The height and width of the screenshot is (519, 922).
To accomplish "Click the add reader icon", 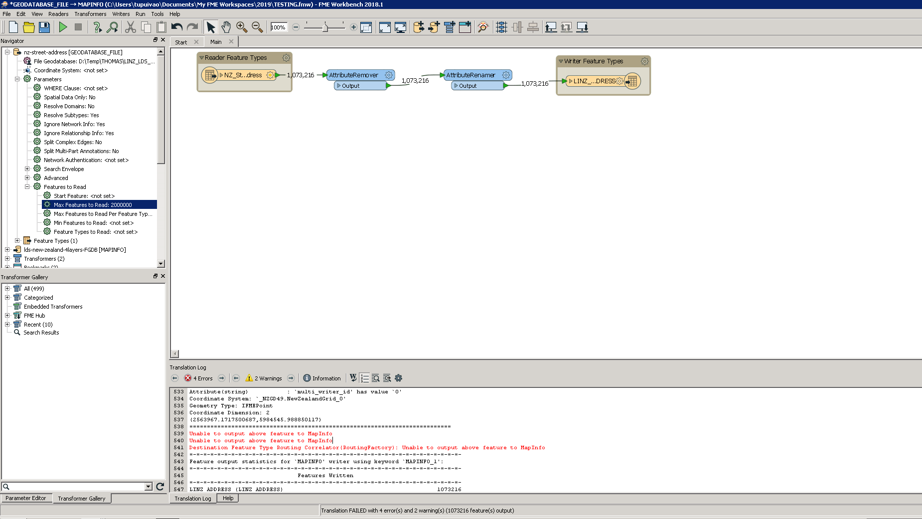I will (x=419, y=27).
